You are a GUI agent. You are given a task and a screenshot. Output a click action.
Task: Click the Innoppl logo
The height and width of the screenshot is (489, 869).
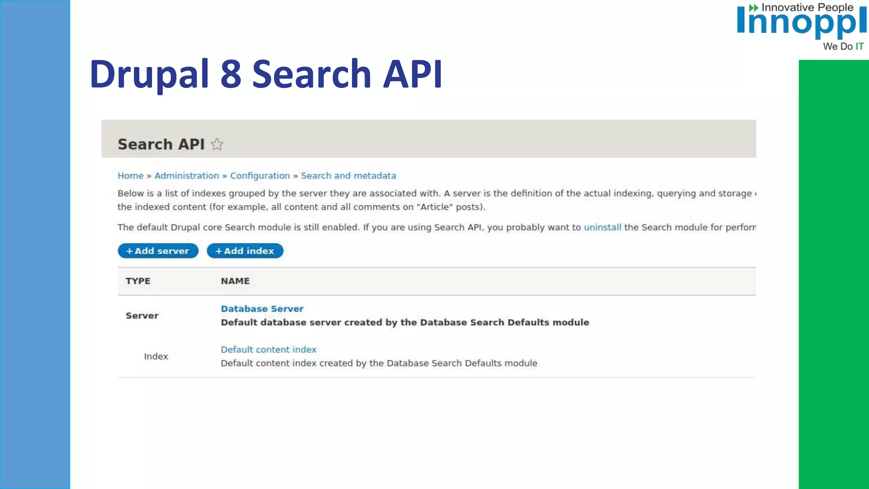[802, 26]
